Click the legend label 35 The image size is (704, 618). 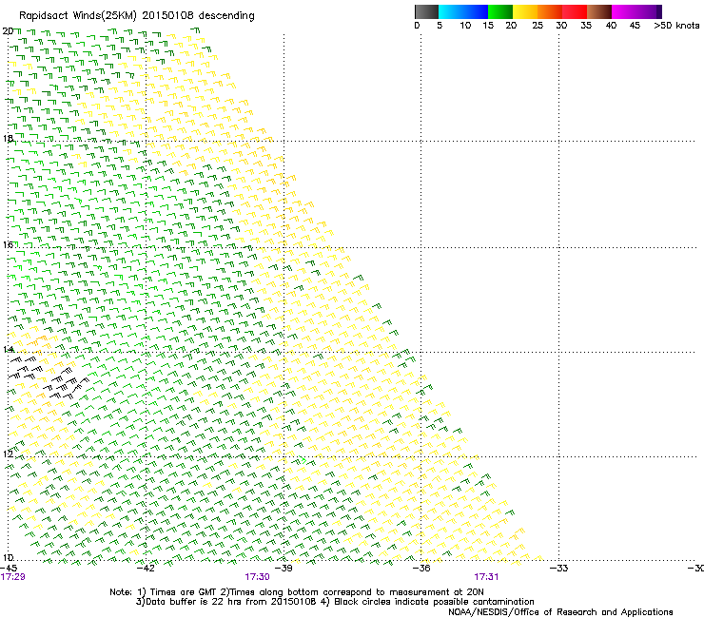point(586,26)
